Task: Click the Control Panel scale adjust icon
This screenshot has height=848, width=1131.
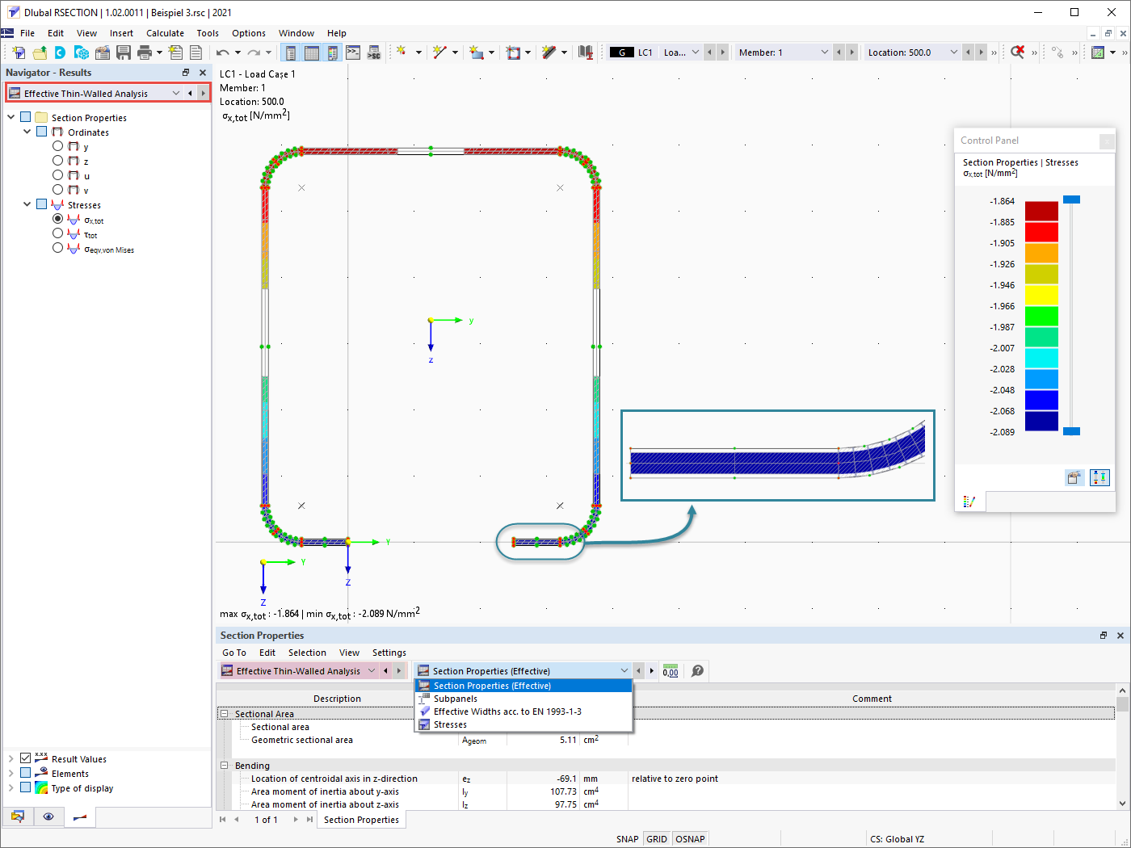Action: pyautogui.click(x=1099, y=477)
